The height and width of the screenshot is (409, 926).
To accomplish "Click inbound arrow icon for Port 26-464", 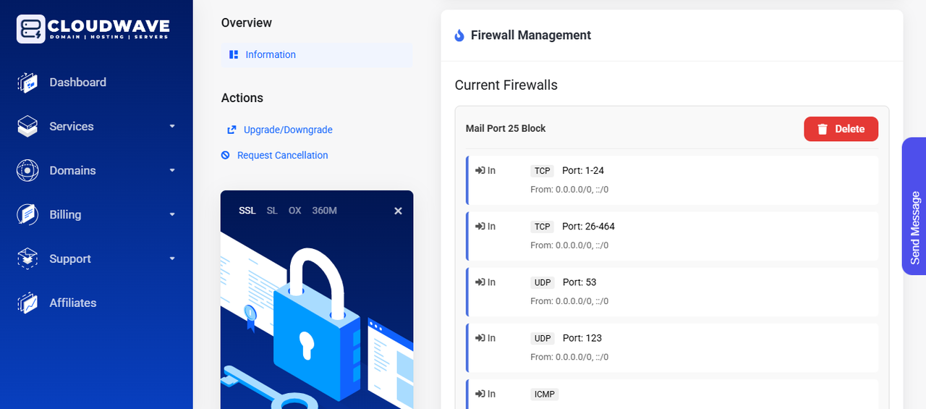I will tap(480, 227).
